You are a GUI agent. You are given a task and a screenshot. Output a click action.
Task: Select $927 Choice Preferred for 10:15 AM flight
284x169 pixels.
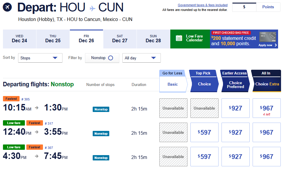click(235, 108)
